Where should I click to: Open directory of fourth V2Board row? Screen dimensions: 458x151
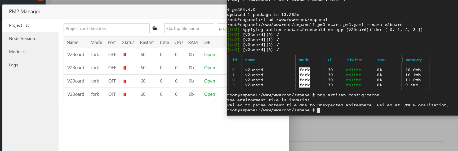[x=210, y=94]
